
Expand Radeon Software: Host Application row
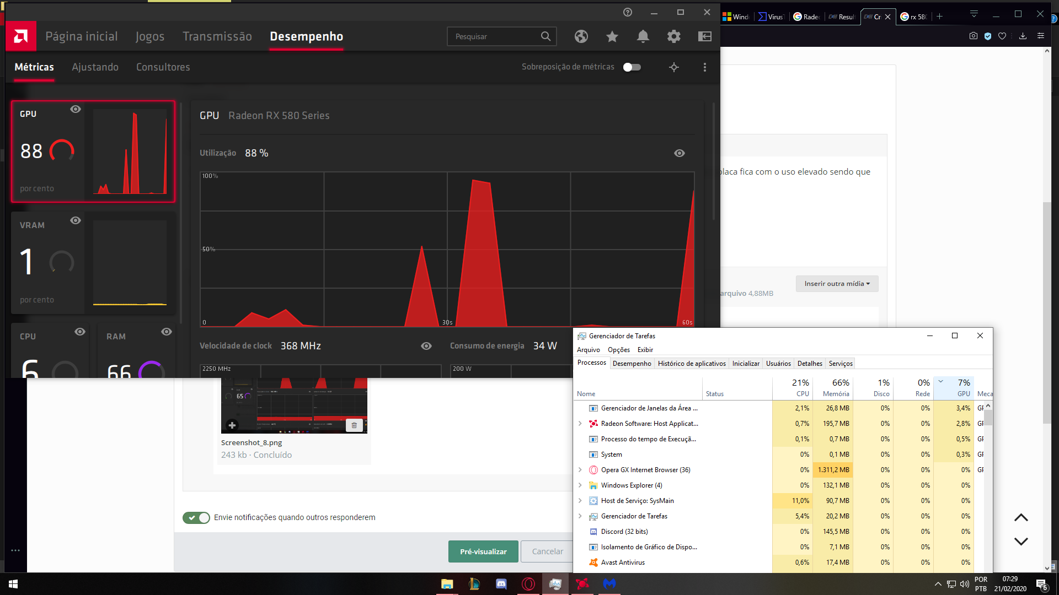pyautogui.click(x=580, y=424)
